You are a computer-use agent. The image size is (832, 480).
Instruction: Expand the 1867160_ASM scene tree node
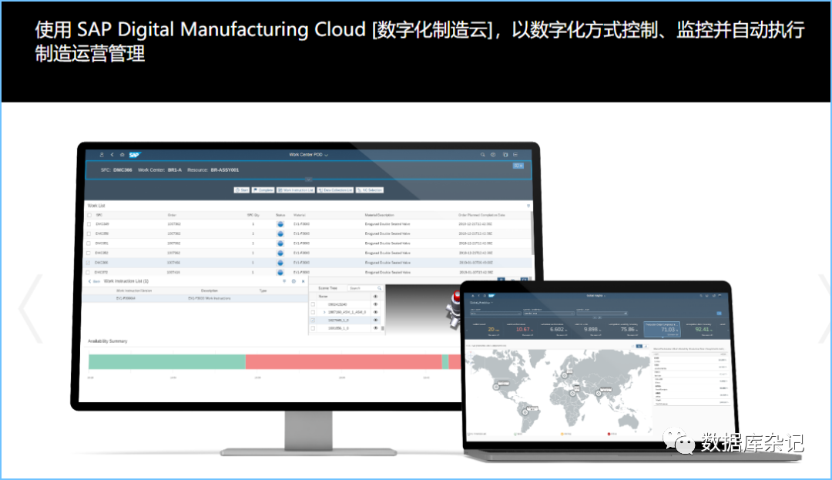click(324, 312)
